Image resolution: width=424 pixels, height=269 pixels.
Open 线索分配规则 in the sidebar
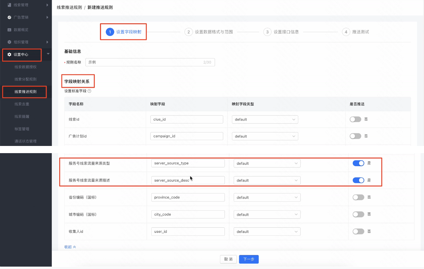click(x=25, y=79)
